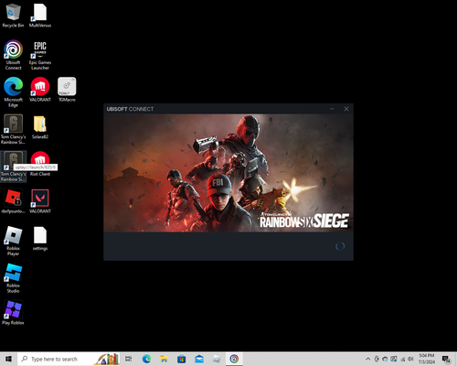Click the taskbar search box
457x366 pixels.
pyautogui.click(x=69, y=359)
